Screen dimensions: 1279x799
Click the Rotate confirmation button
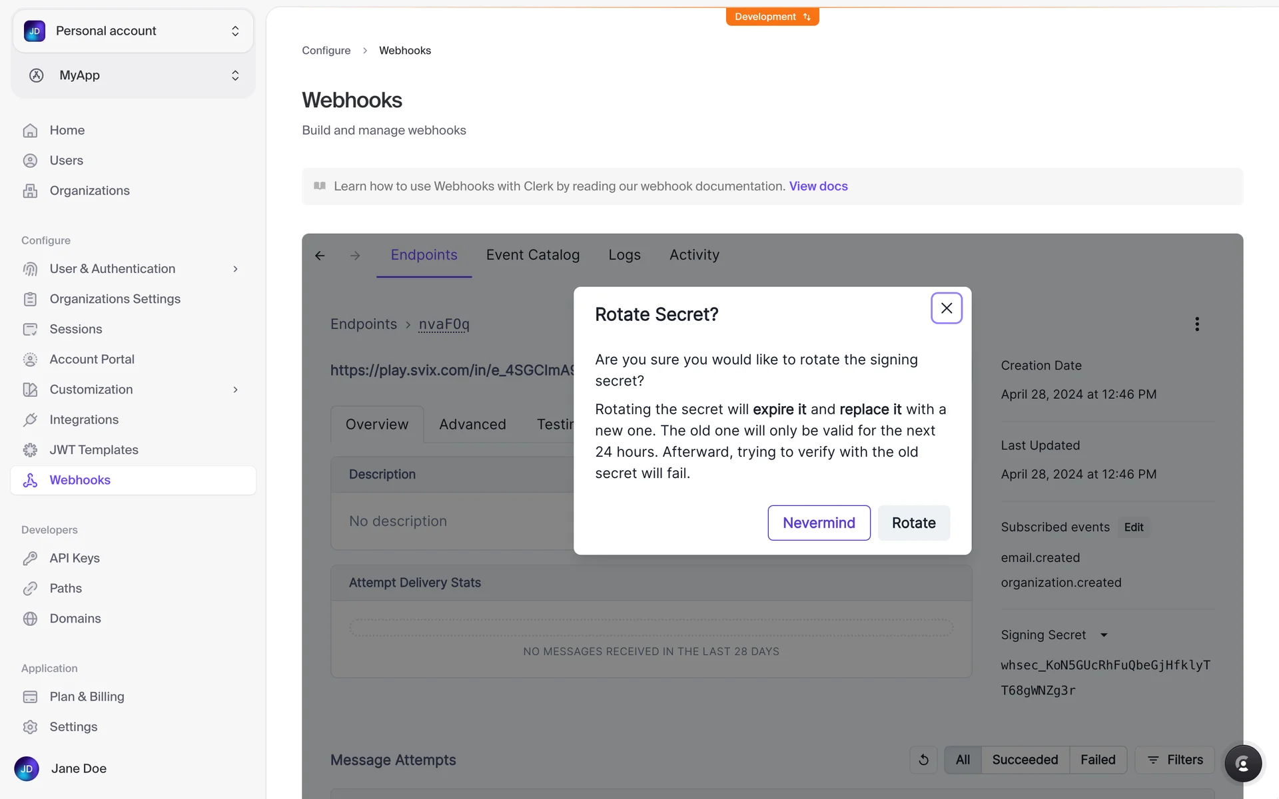click(913, 523)
